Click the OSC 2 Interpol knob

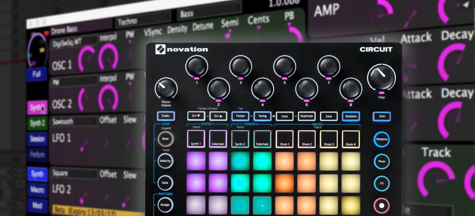108,98
